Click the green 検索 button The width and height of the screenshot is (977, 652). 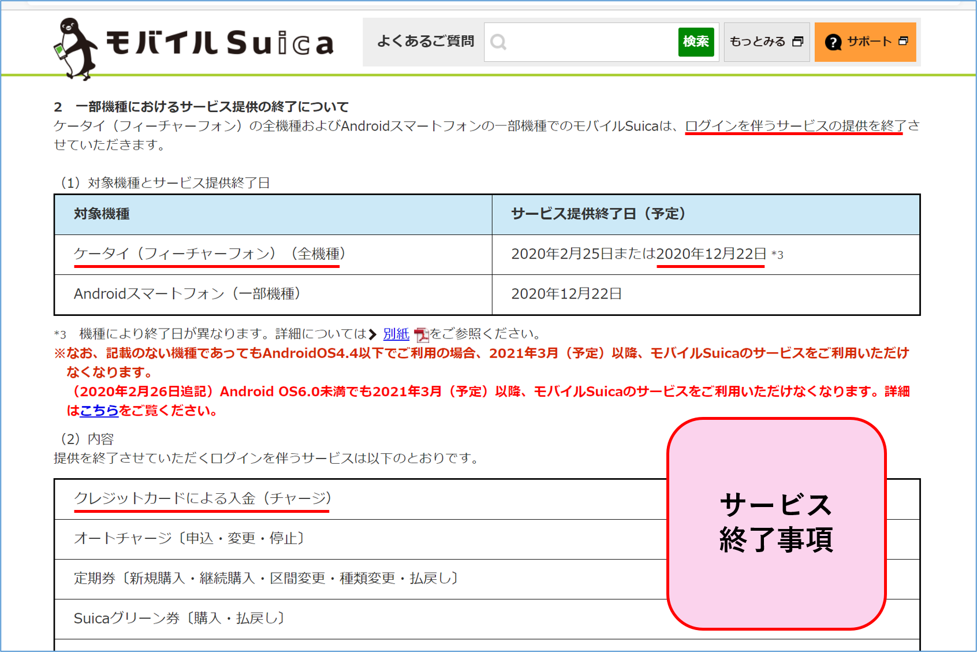coord(696,42)
